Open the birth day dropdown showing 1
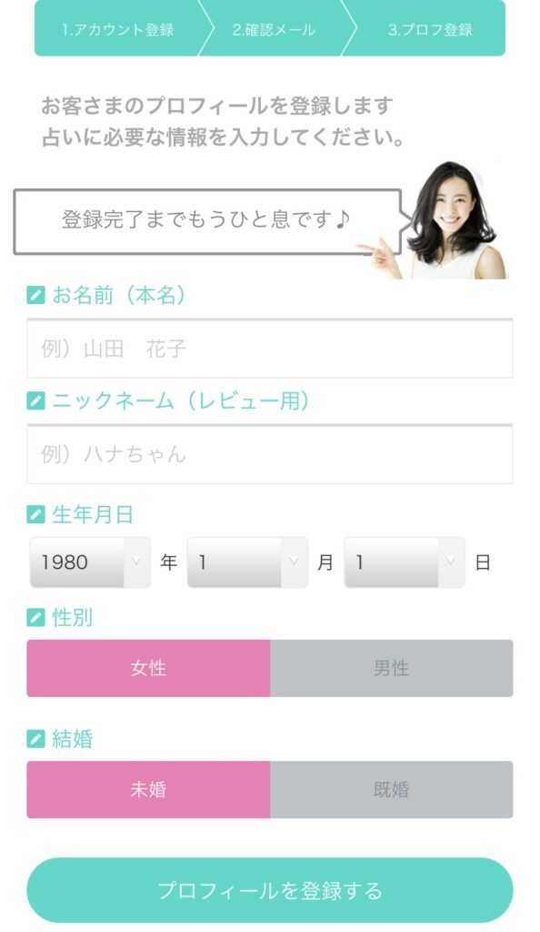This screenshot has height=932, width=540. click(404, 562)
